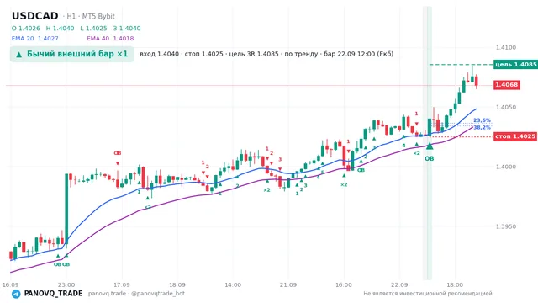This screenshot has width=538, height=303.
Task: Click the EMA 20 1.4027 legend
Action: click(35, 39)
